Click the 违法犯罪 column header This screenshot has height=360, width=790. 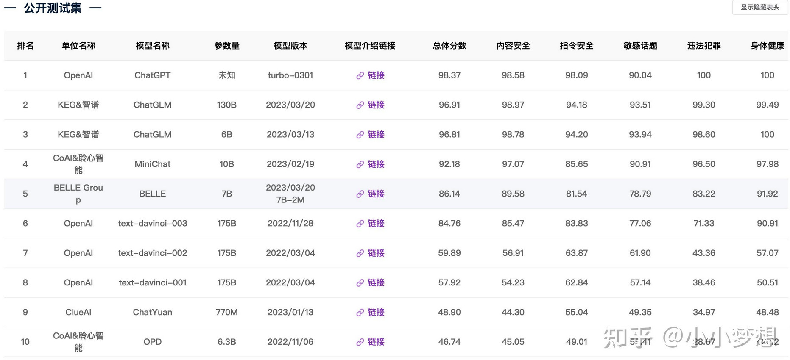704,46
